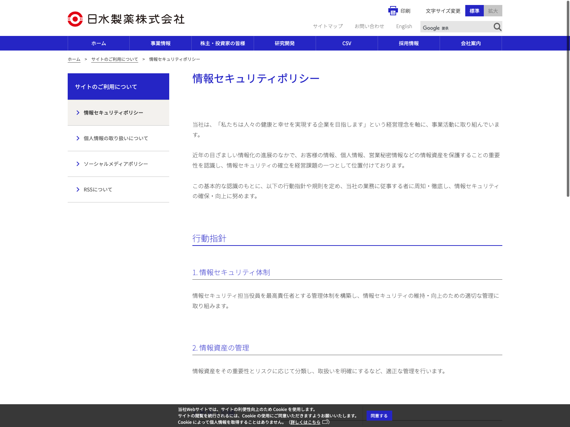Click chevron beside 情報セキュリティポリシー
Screen dimensions: 570x427
tap(78, 113)
